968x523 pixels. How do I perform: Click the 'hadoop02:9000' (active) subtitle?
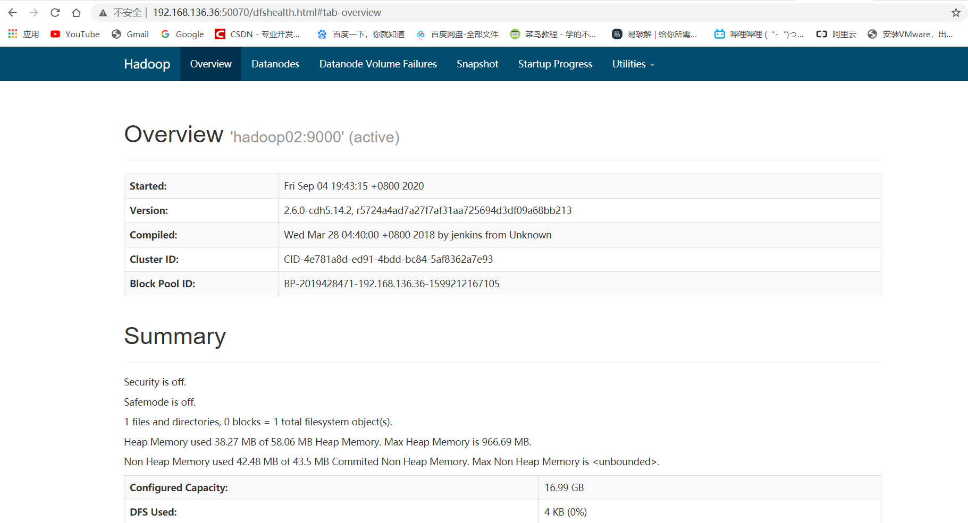315,137
